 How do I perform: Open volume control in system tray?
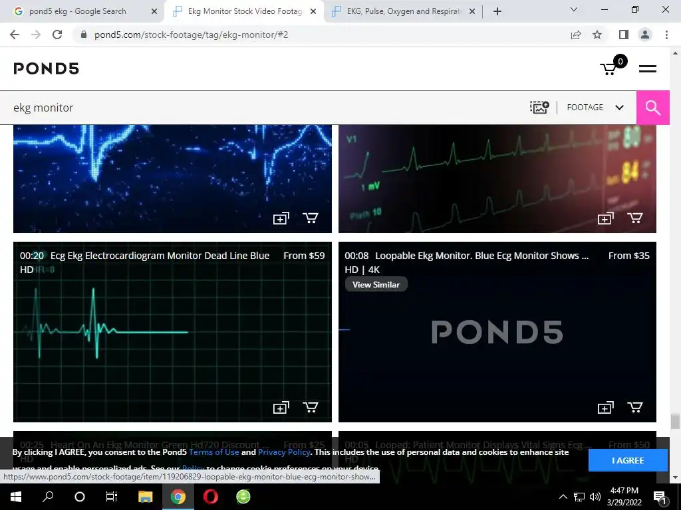tap(595, 497)
